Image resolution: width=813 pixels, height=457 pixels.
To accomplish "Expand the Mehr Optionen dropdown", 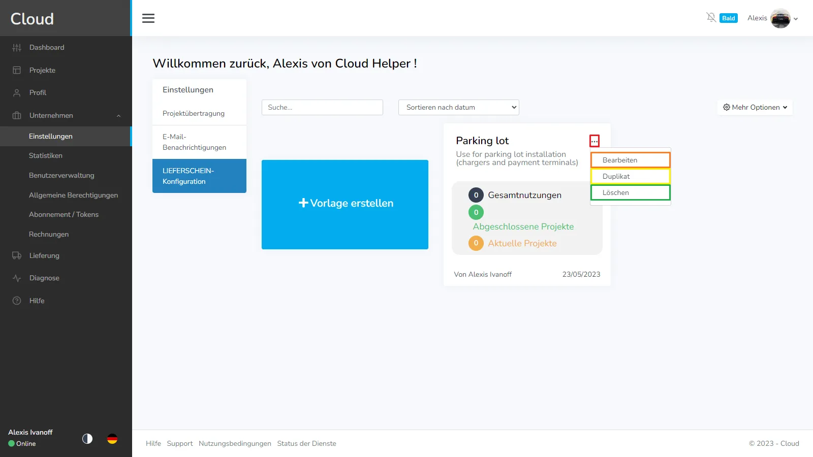I will point(755,107).
